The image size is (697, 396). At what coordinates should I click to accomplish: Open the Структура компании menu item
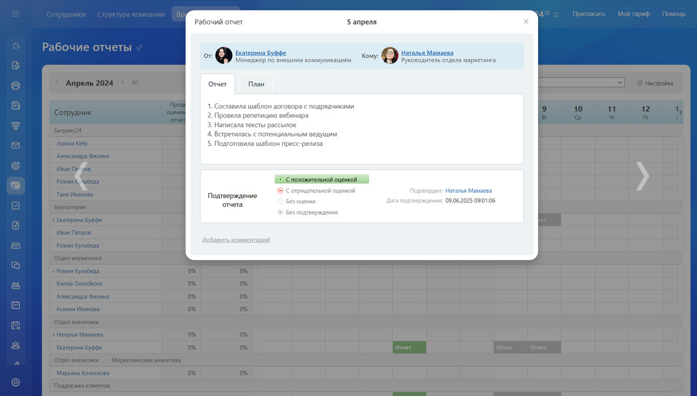131,14
